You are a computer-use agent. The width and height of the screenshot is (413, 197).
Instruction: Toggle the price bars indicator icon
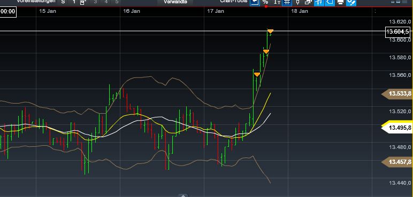pos(319,2)
